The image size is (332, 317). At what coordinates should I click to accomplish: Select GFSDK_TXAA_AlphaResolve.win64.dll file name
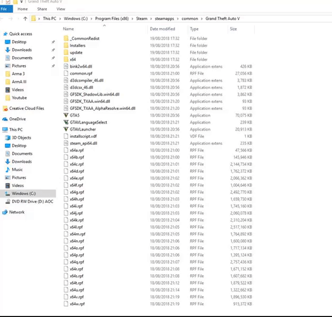[x=103, y=108]
